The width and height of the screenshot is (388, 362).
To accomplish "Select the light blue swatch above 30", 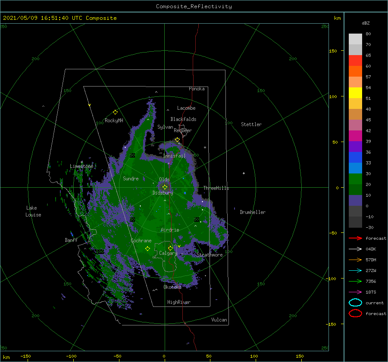I will tap(355, 168).
